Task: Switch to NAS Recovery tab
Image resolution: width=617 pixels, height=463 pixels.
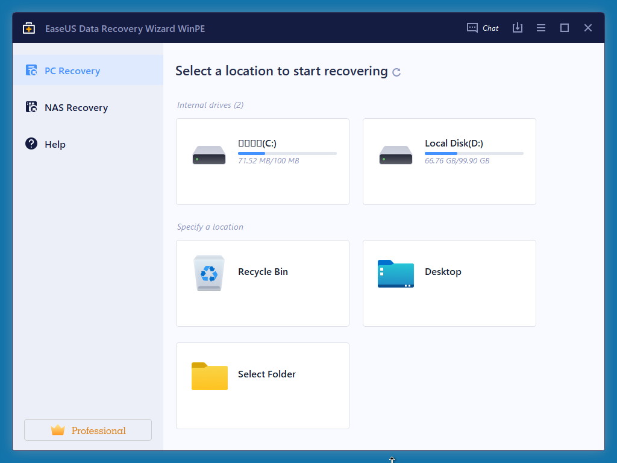Action: point(88,107)
